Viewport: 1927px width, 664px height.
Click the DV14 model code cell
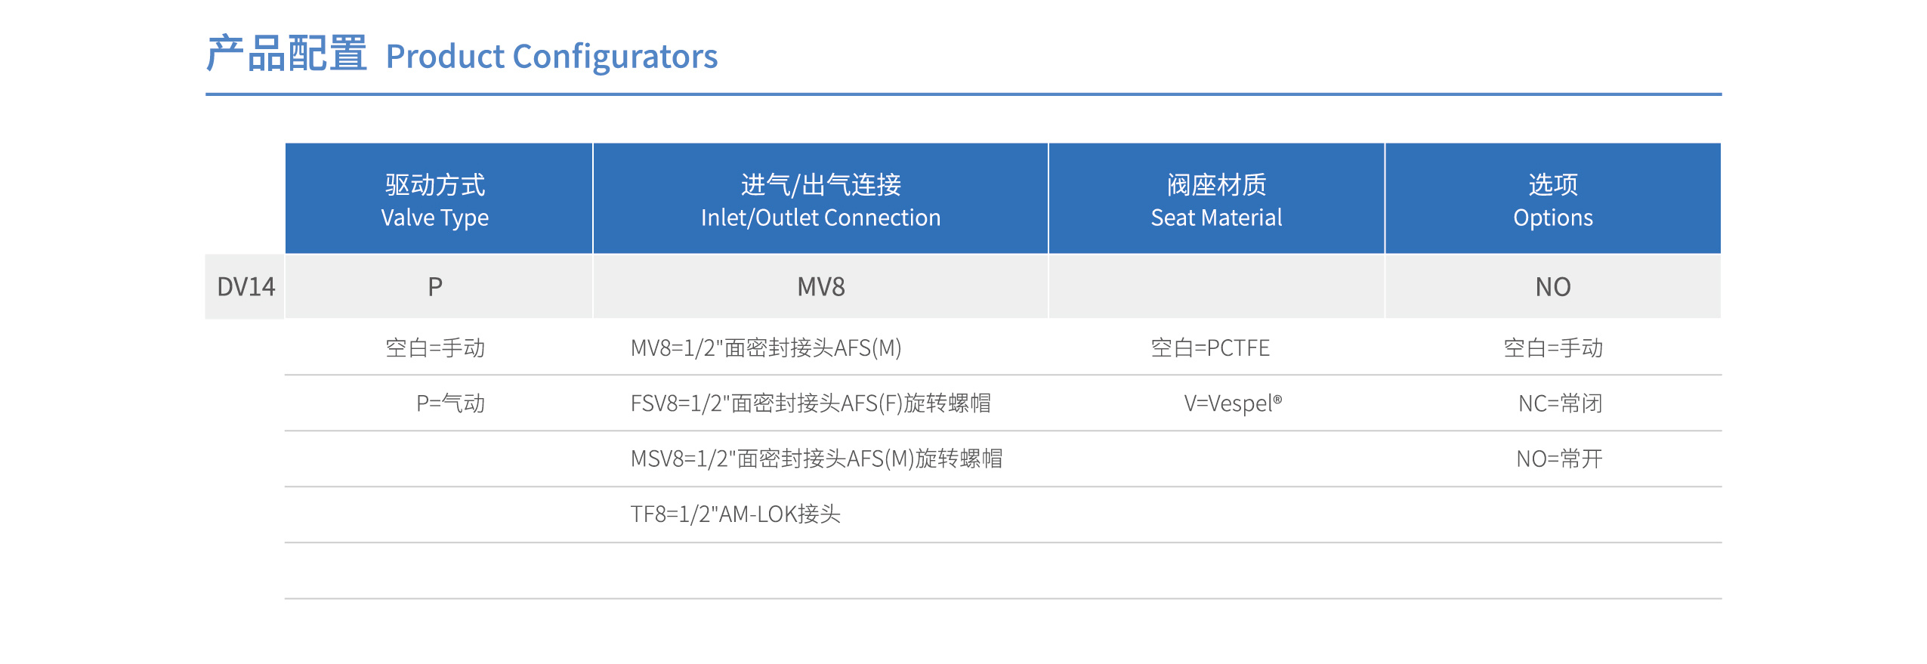pos(246,287)
